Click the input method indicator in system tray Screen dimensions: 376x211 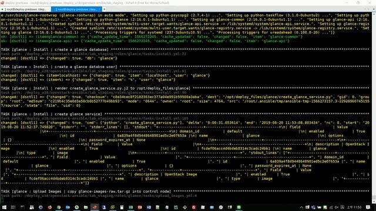pos(343,207)
